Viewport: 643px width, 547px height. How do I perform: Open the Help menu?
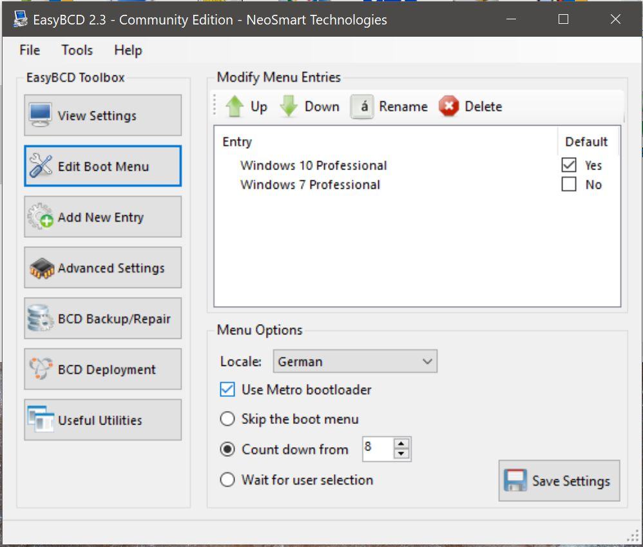point(128,50)
